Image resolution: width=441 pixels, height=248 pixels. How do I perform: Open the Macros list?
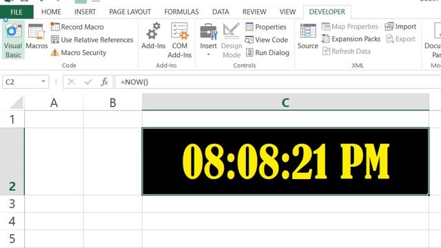[37, 37]
